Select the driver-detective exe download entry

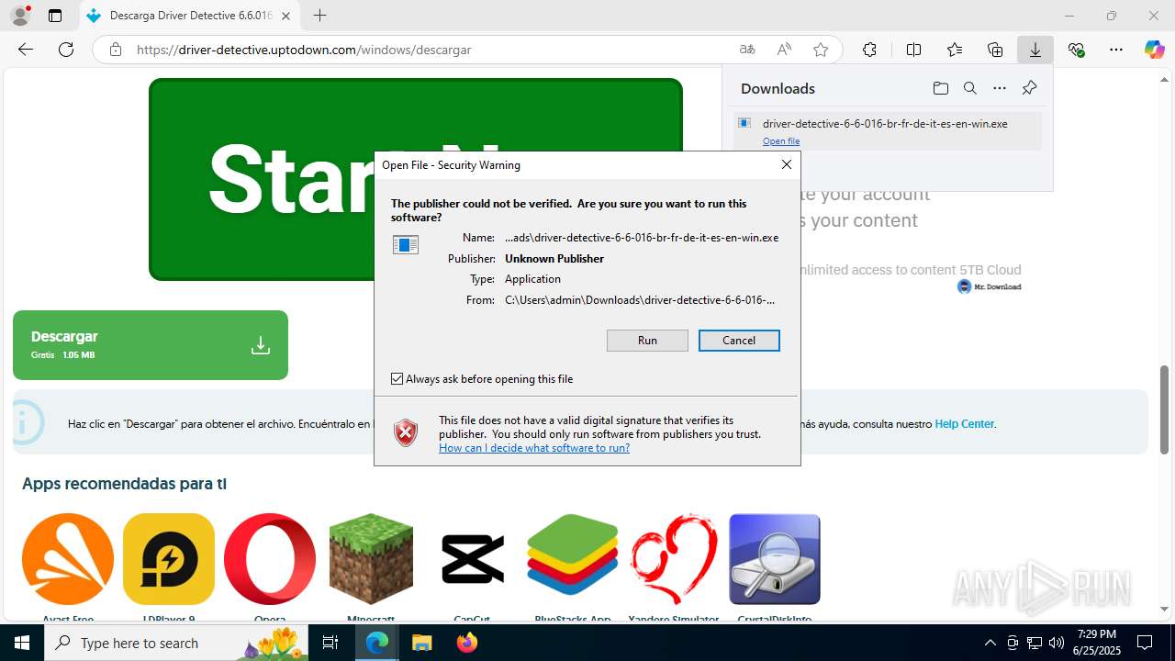tap(887, 130)
